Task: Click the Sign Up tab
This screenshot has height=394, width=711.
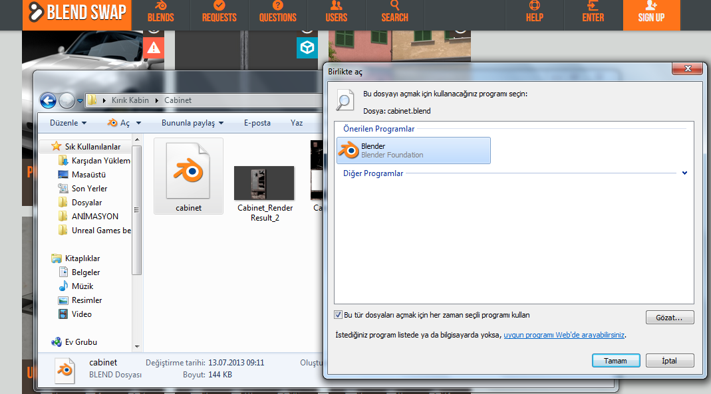Action: [652, 15]
